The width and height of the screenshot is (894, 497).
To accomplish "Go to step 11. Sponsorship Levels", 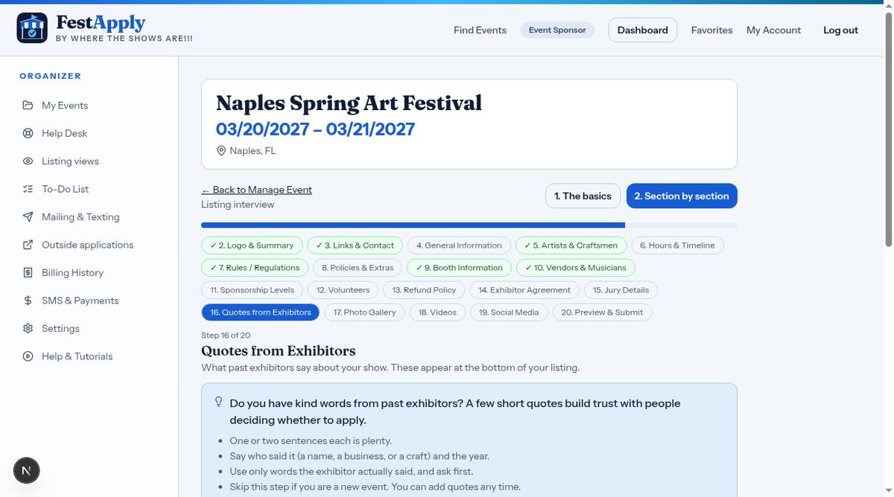I will click(x=252, y=290).
